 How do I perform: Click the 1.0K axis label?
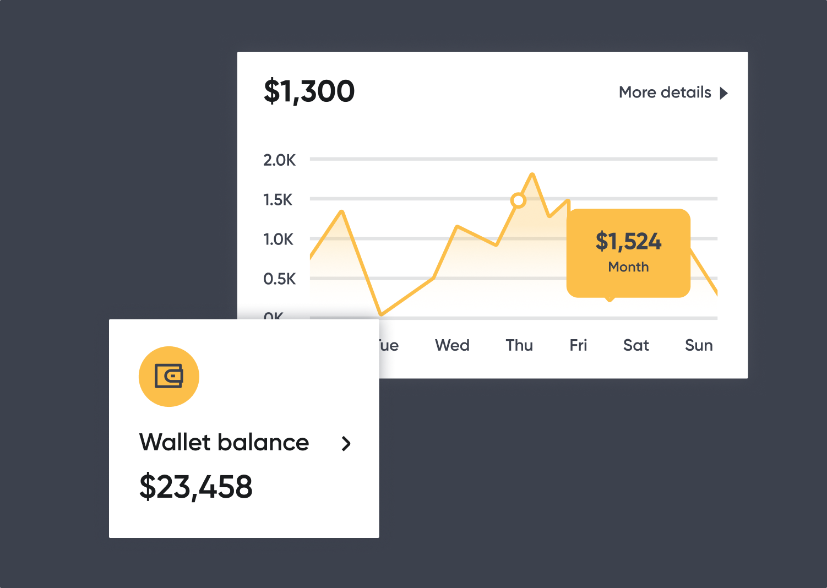click(x=278, y=239)
